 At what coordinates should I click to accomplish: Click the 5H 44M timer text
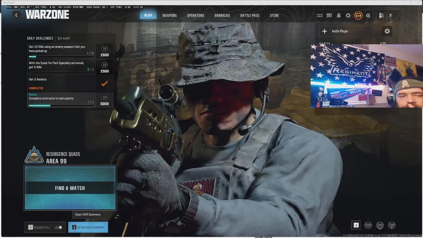pyautogui.click(x=63, y=38)
